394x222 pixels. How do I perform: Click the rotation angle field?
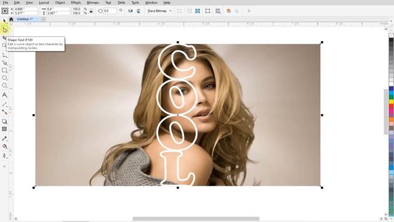pos(110,11)
